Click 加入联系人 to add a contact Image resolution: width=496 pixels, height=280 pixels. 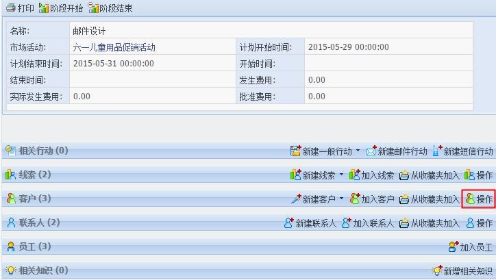pos(368,223)
